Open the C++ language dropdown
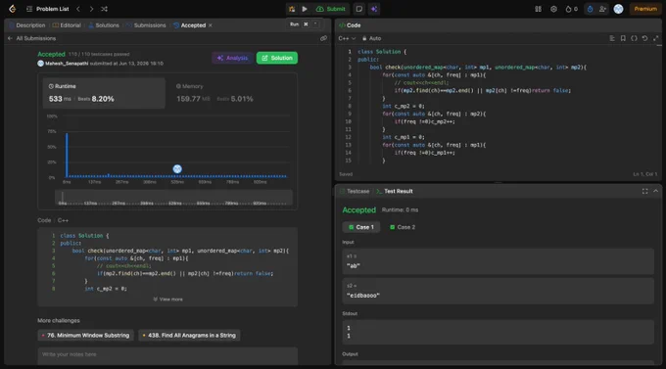This screenshot has width=666, height=369. pos(347,38)
